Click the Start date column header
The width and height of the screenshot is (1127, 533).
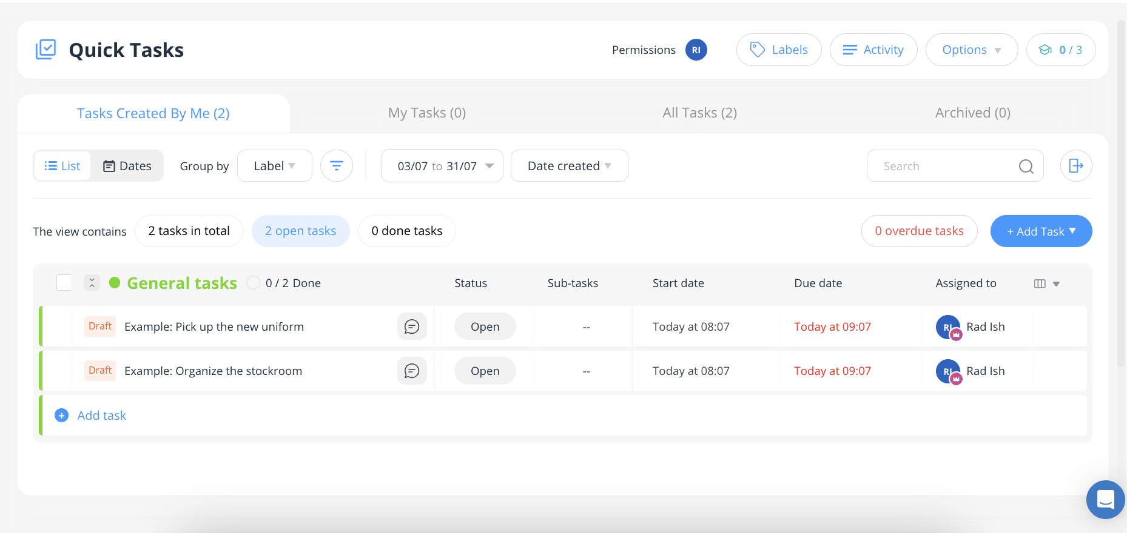[x=678, y=283]
